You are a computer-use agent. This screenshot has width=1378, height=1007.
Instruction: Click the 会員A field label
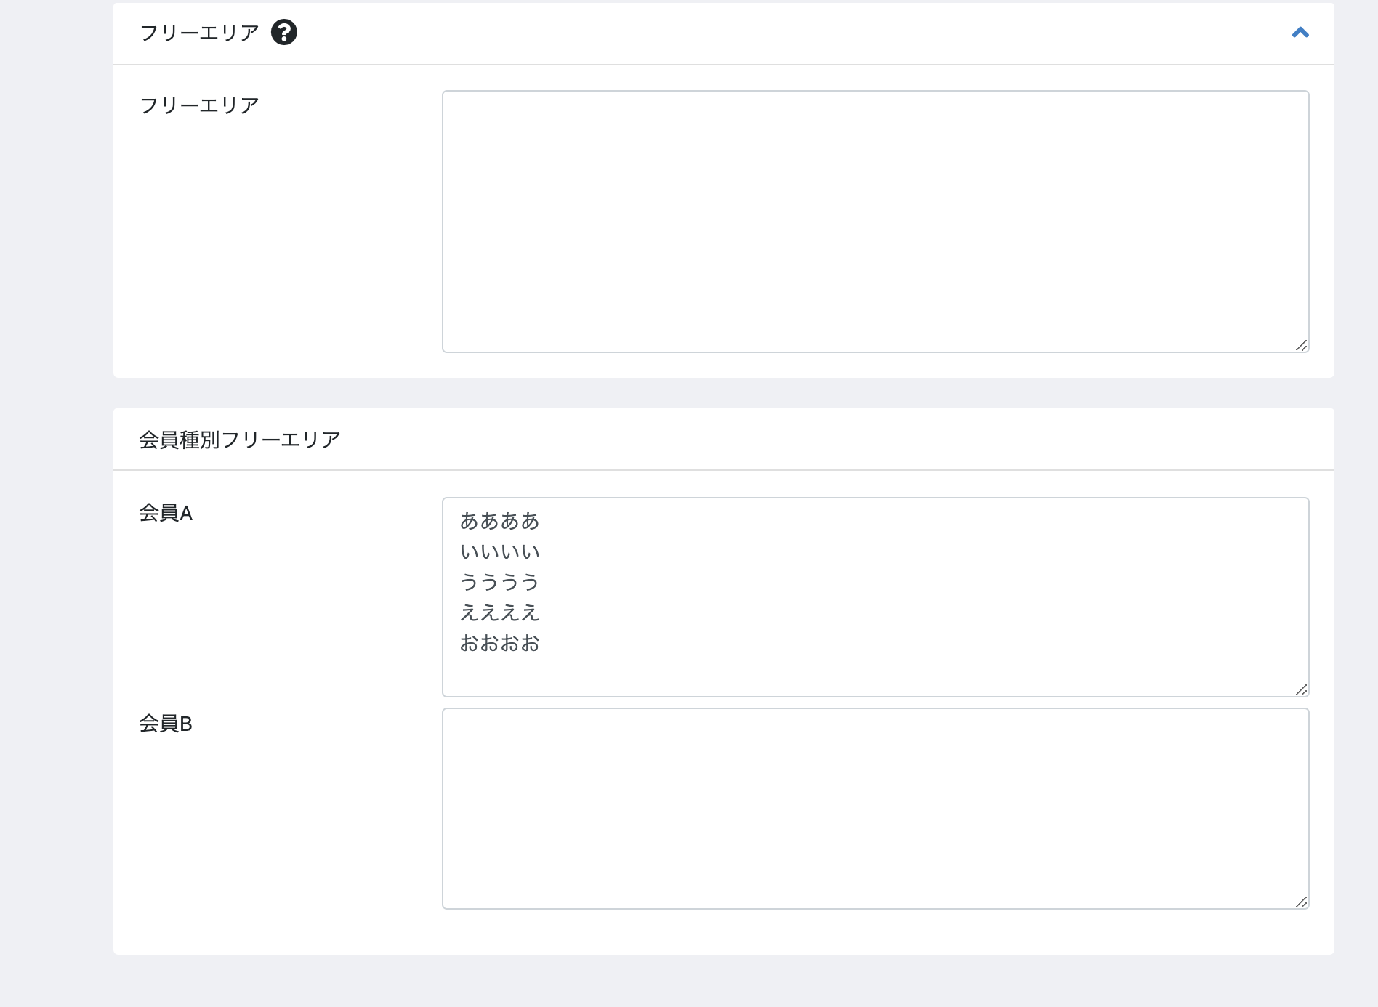click(166, 513)
